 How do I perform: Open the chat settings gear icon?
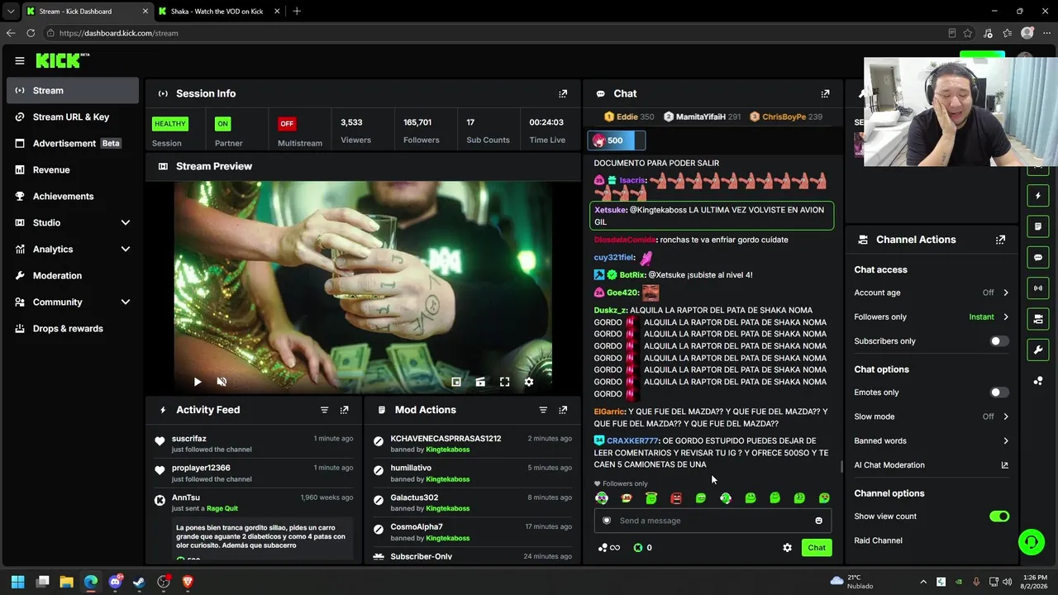(787, 548)
